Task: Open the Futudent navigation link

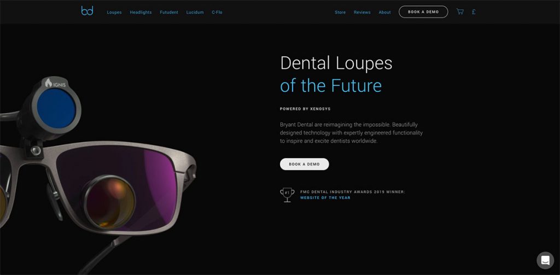Action: (169, 12)
